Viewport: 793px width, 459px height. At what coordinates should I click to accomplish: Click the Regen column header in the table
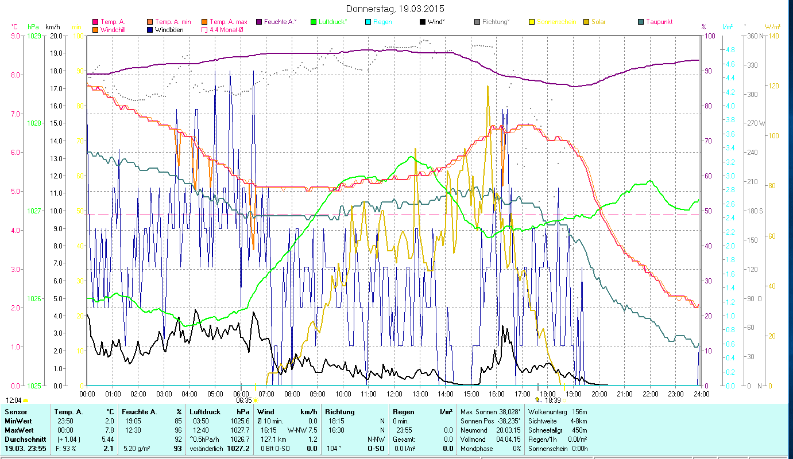[x=404, y=412]
